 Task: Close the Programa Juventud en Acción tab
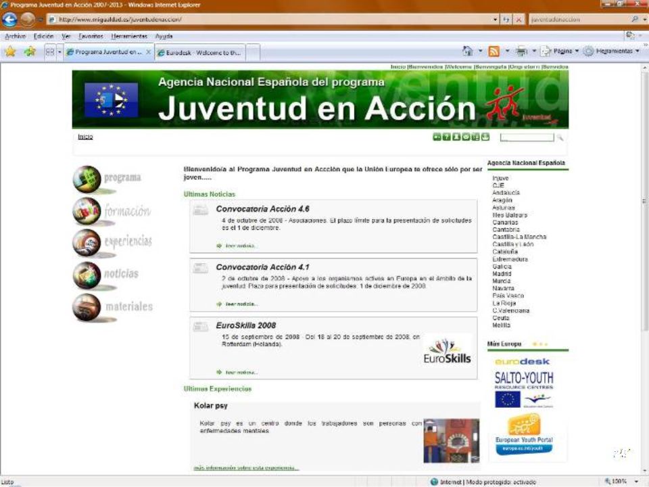(148, 52)
